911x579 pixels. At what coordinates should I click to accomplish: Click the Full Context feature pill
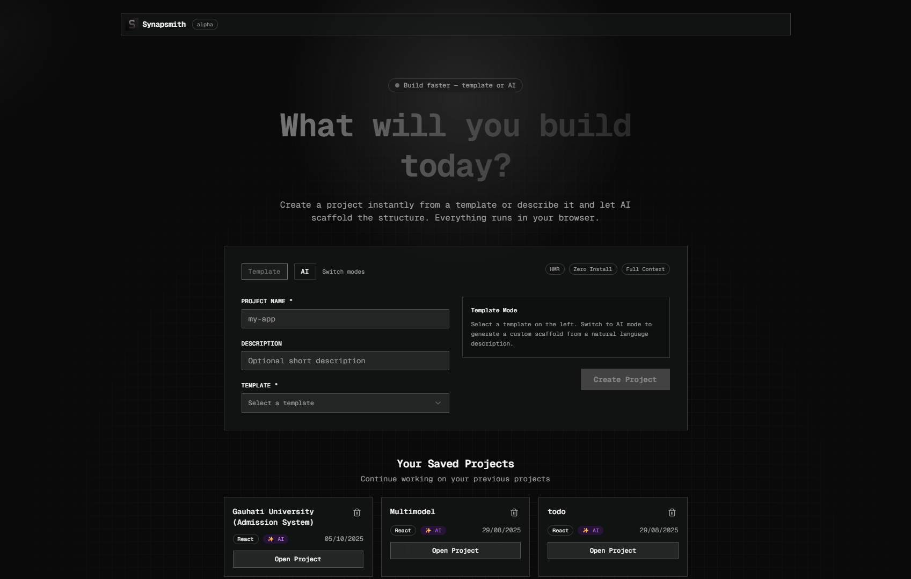pos(645,269)
